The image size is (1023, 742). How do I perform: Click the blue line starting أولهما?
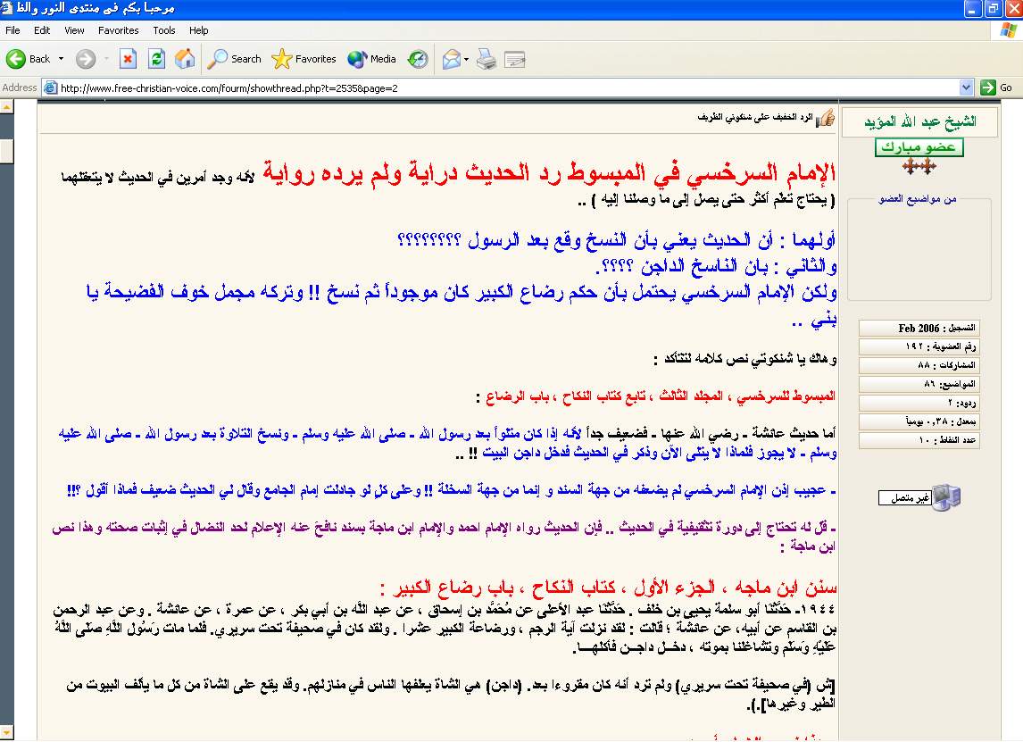pos(617,240)
